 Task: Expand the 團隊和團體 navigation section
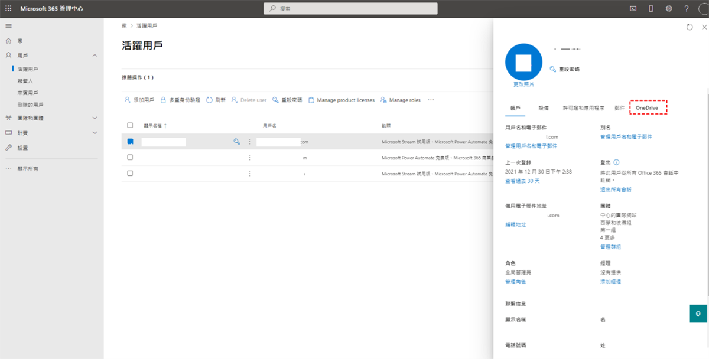click(x=95, y=118)
